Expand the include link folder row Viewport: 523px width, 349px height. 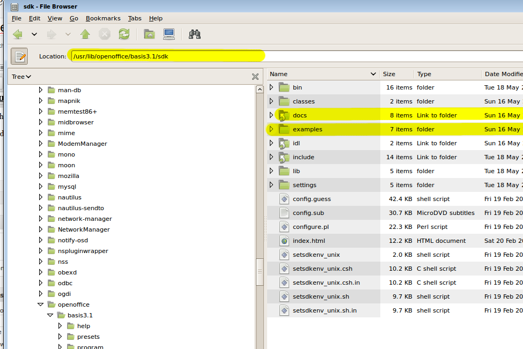click(271, 157)
